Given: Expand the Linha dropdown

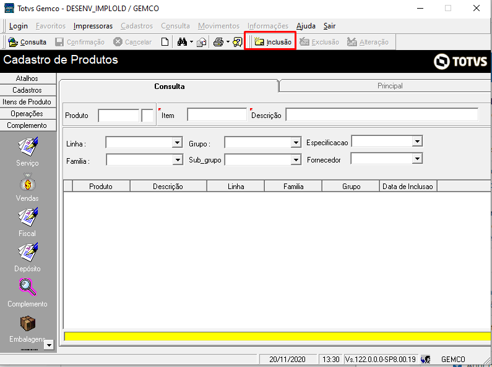Looking at the screenshot, I should point(177,143).
